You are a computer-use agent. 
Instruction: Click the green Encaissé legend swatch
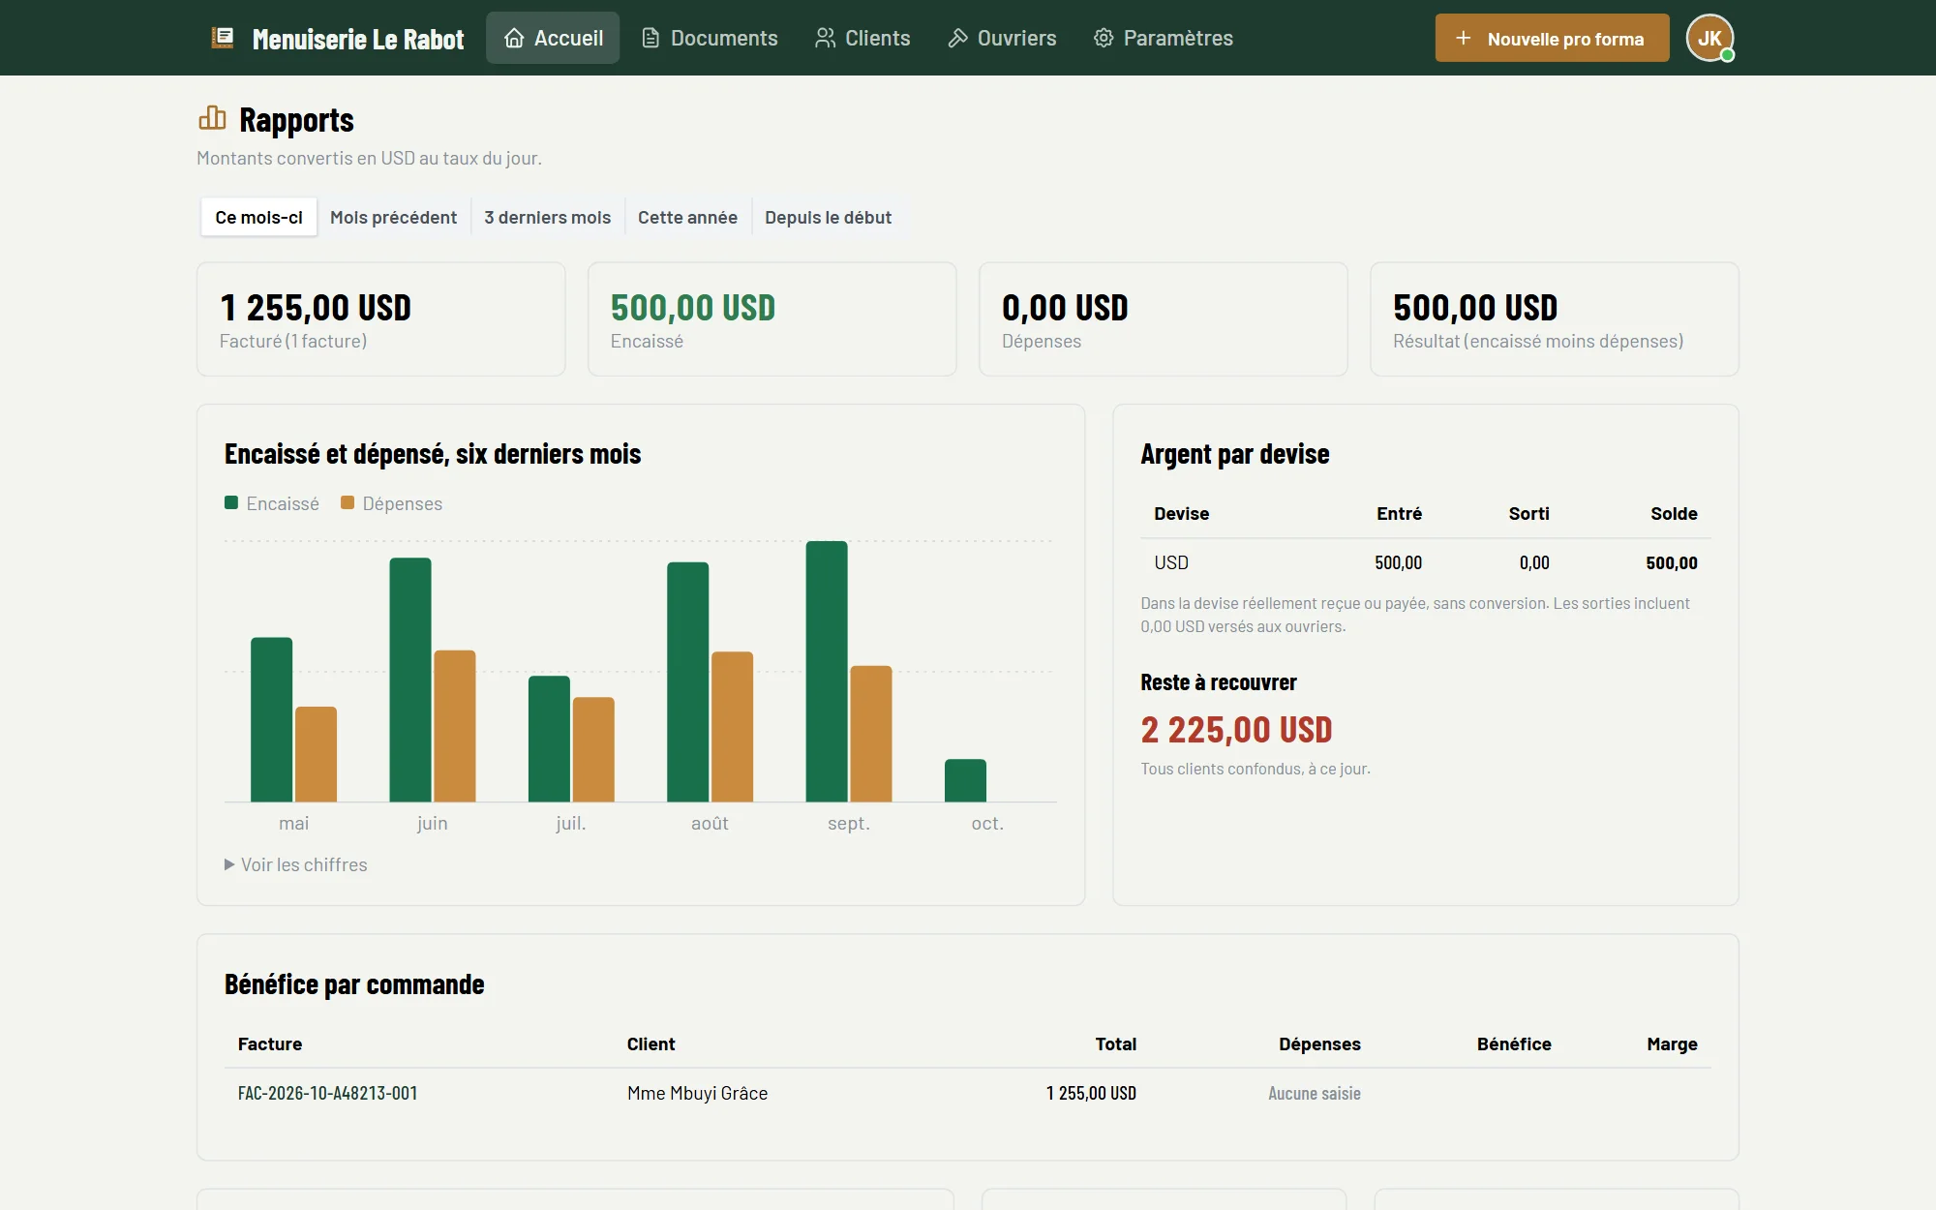(x=231, y=502)
